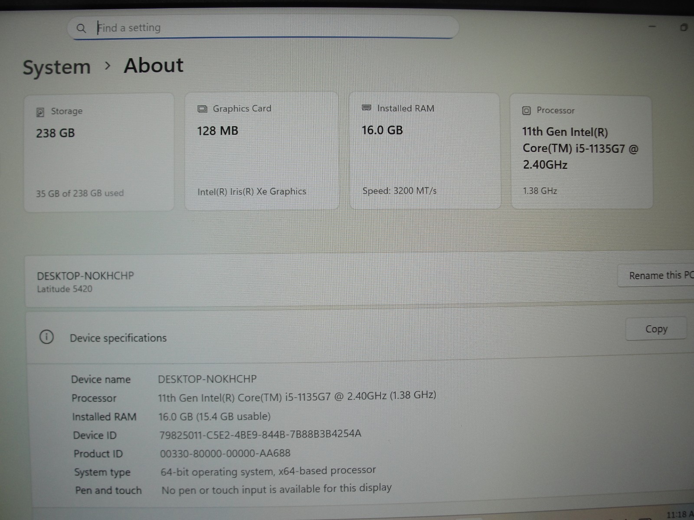
Task: Click the Installed RAM icon
Action: [x=367, y=108]
